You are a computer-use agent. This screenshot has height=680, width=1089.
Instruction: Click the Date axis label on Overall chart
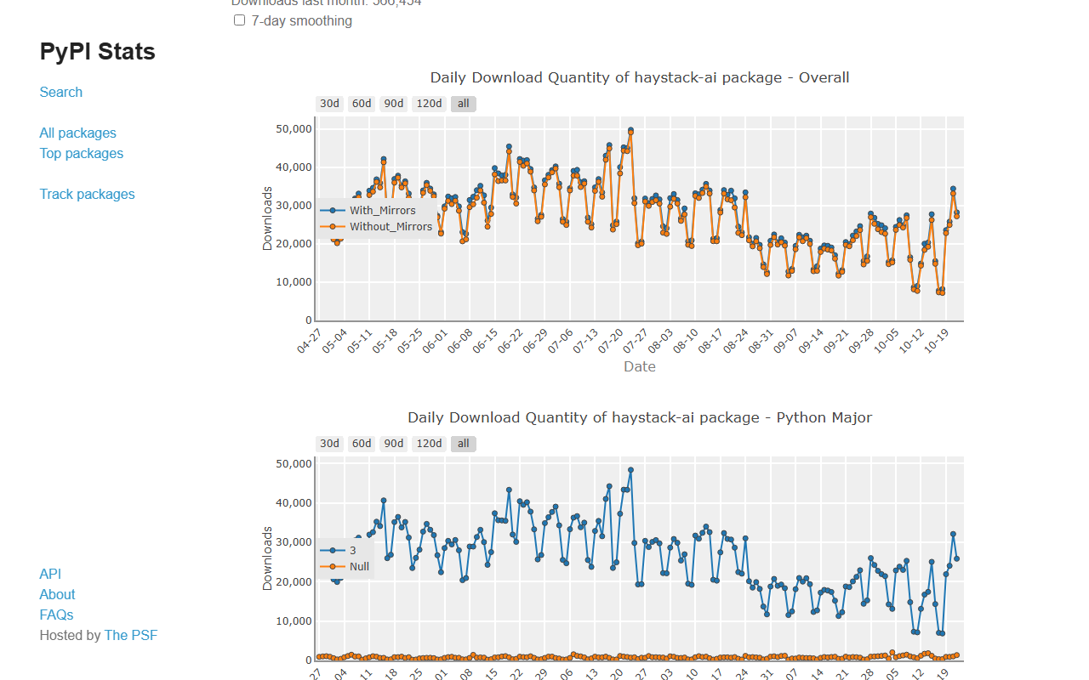pos(640,366)
